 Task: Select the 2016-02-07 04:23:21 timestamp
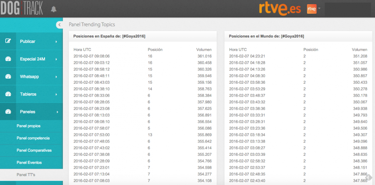click(247, 56)
